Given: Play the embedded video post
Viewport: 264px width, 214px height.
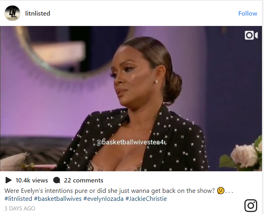Looking at the screenshot, I should click(131, 99).
